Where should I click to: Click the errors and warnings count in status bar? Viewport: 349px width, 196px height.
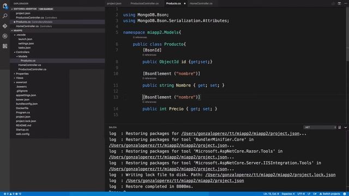click(x=13, y=194)
